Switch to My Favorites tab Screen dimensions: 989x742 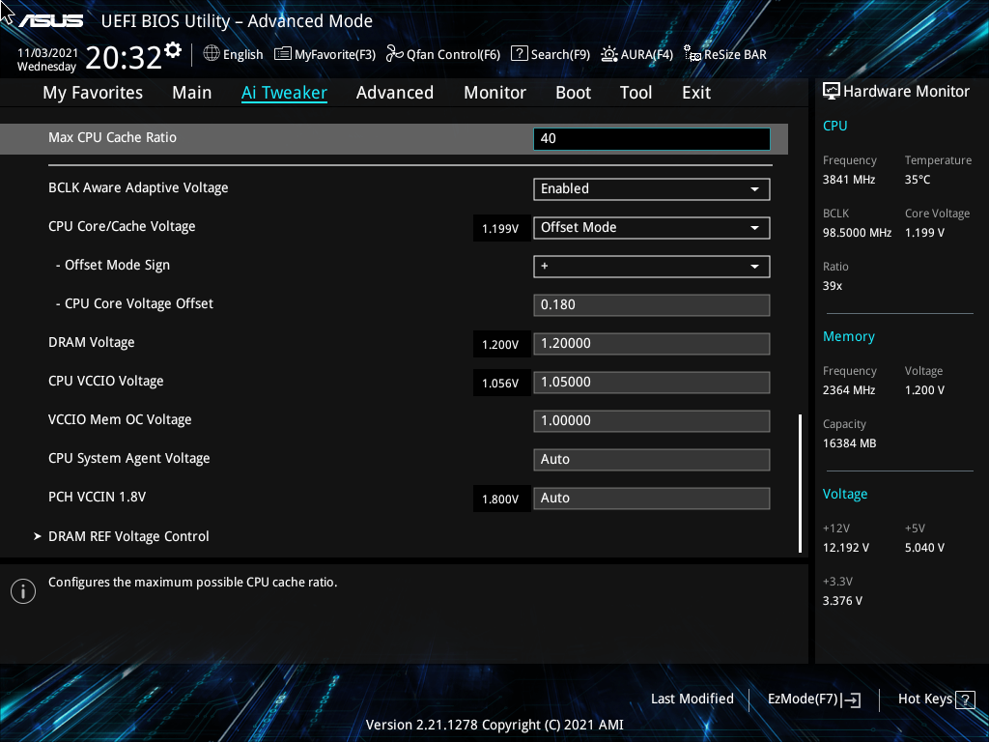click(x=93, y=93)
